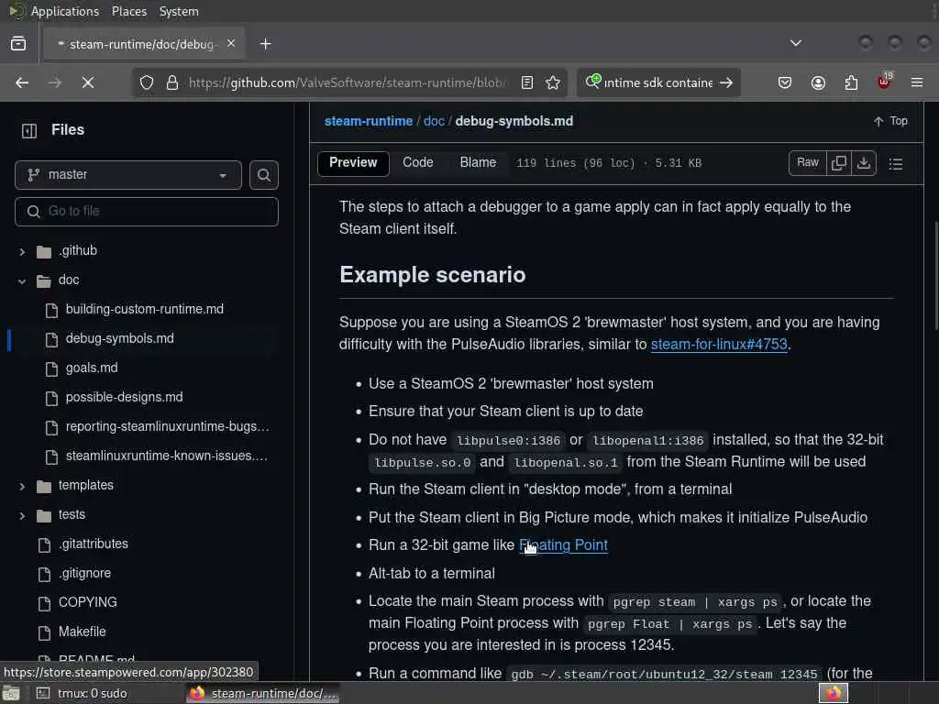939x704 pixels.
Task: Bookmark this page with the star
Action: (553, 82)
